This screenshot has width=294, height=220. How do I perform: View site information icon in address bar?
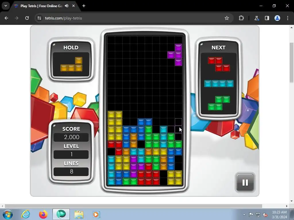click(39, 18)
